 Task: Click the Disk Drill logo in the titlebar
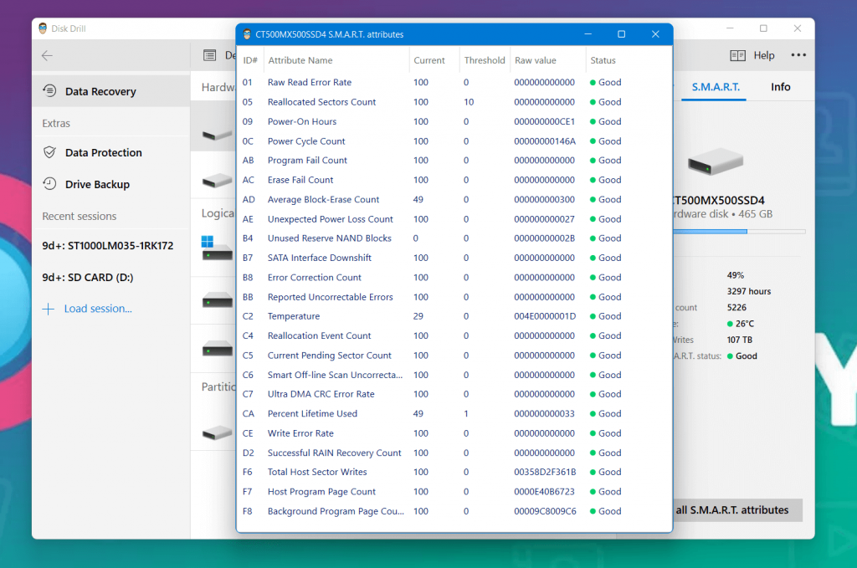[44, 28]
